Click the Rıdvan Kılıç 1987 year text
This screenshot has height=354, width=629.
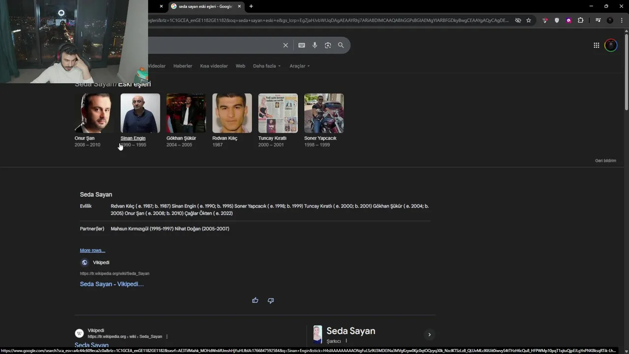coord(218,145)
